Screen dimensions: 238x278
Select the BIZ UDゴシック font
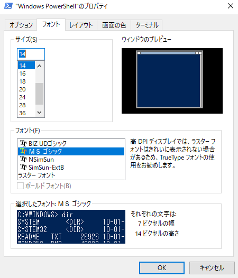pyautogui.click(x=71, y=143)
